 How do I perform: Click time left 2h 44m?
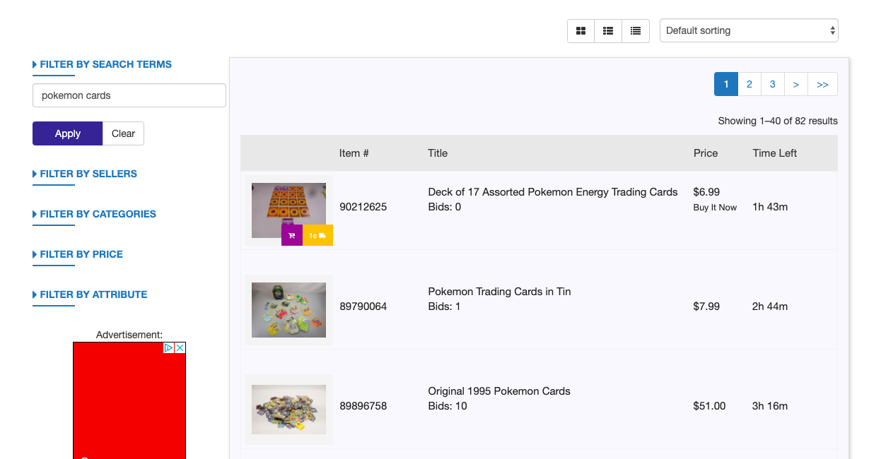(x=770, y=306)
